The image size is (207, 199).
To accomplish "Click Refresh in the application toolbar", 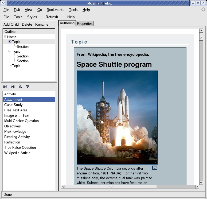I will point(52,17).
